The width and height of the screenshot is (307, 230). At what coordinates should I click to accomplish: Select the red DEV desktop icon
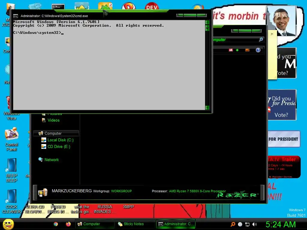point(152,6)
